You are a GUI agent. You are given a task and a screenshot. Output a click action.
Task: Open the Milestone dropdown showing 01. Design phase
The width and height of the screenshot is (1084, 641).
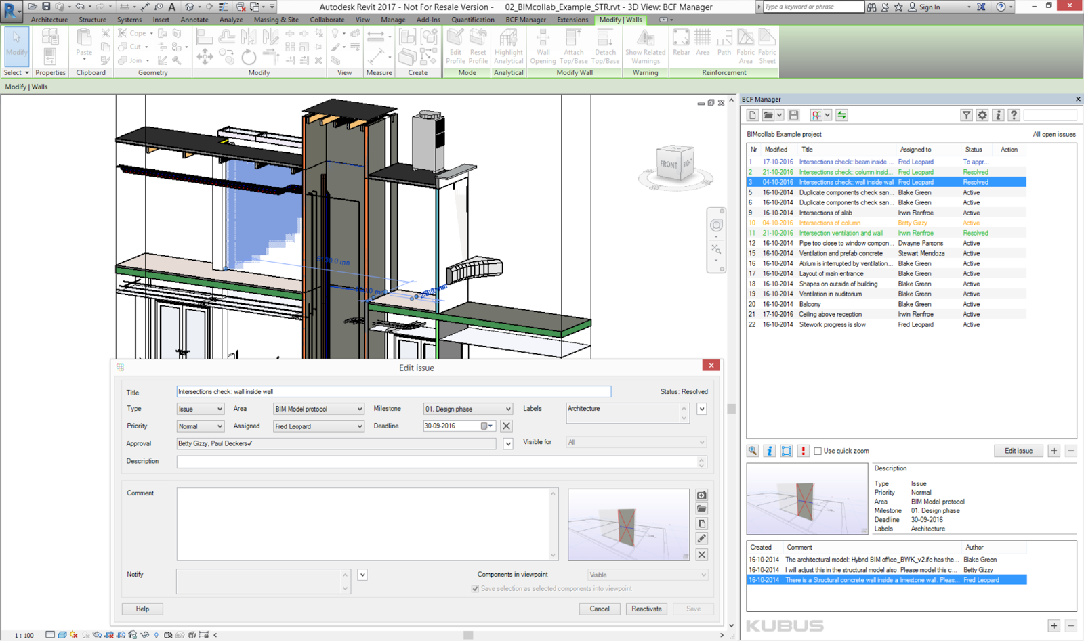[507, 409]
